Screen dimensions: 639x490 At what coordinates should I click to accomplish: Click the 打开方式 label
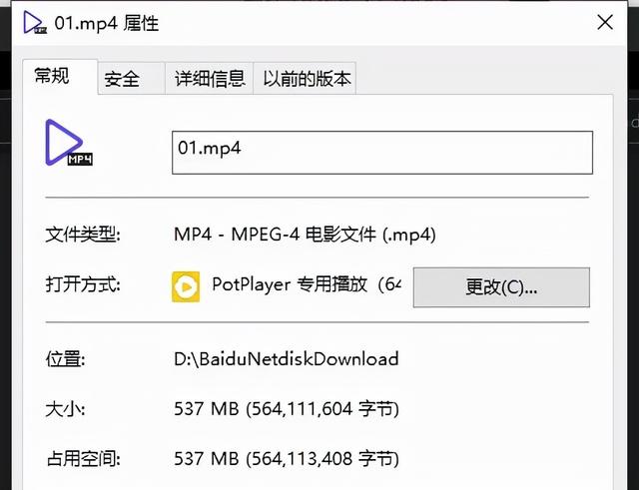pyautogui.click(x=83, y=284)
